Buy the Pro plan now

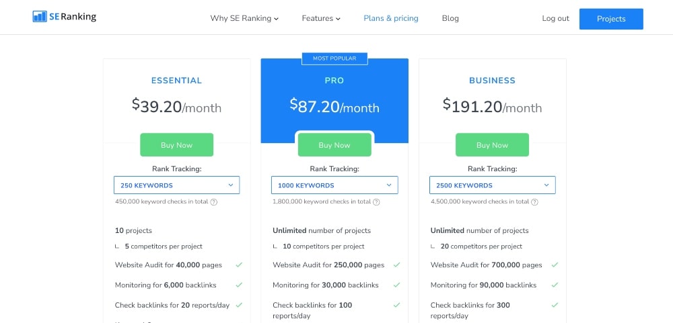point(334,145)
